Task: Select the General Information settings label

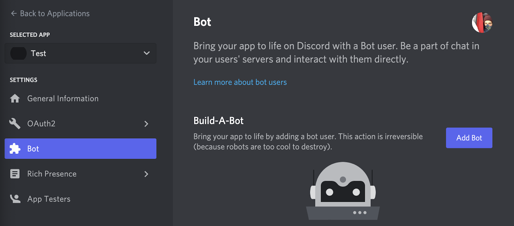Action: pyautogui.click(x=63, y=99)
